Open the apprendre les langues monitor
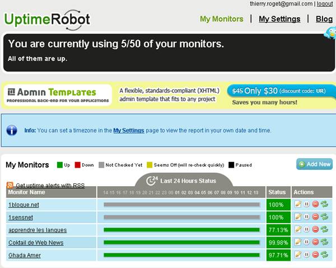336x268 pixels. tap(38, 230)
